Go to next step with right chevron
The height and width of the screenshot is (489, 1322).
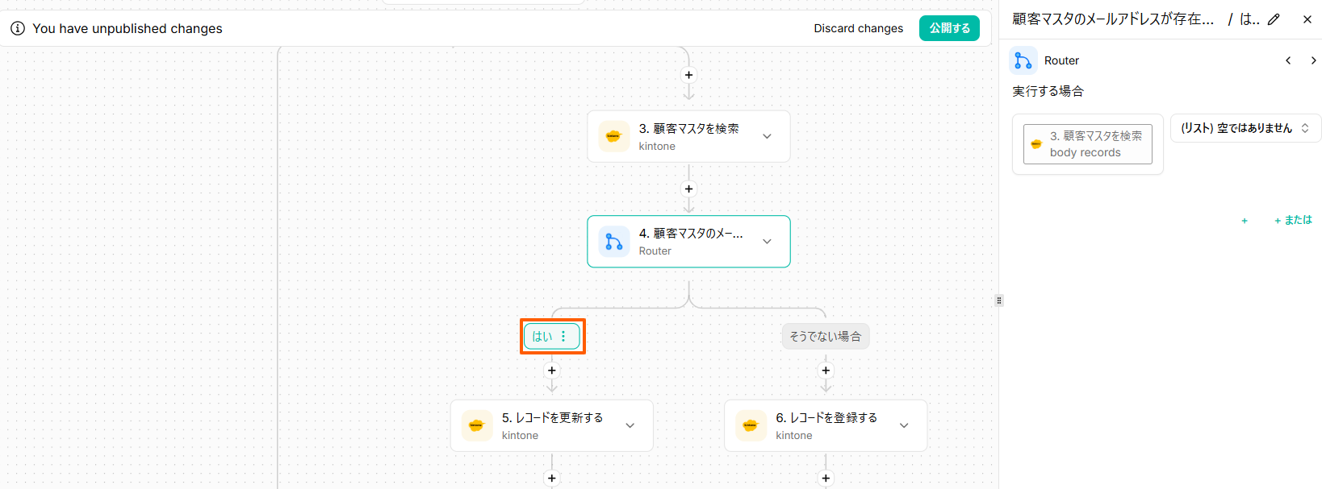pyautogui.click(x=1313, y=60)
